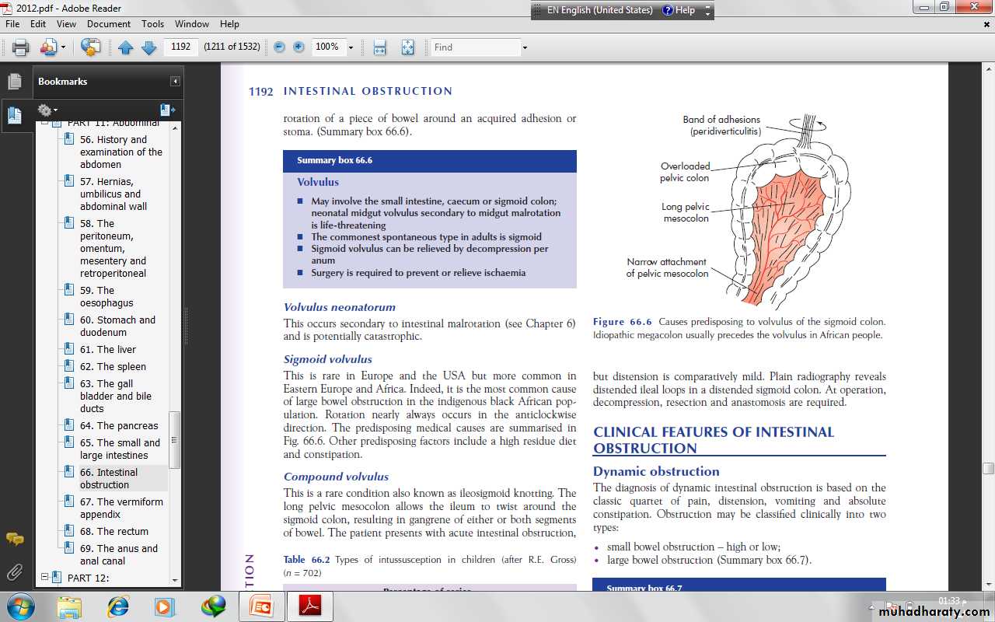Open bookmarks options gear dropdown
Viewport: 995px width, 622px height.
pos(47,110)
